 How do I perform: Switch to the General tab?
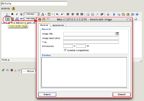44,25
